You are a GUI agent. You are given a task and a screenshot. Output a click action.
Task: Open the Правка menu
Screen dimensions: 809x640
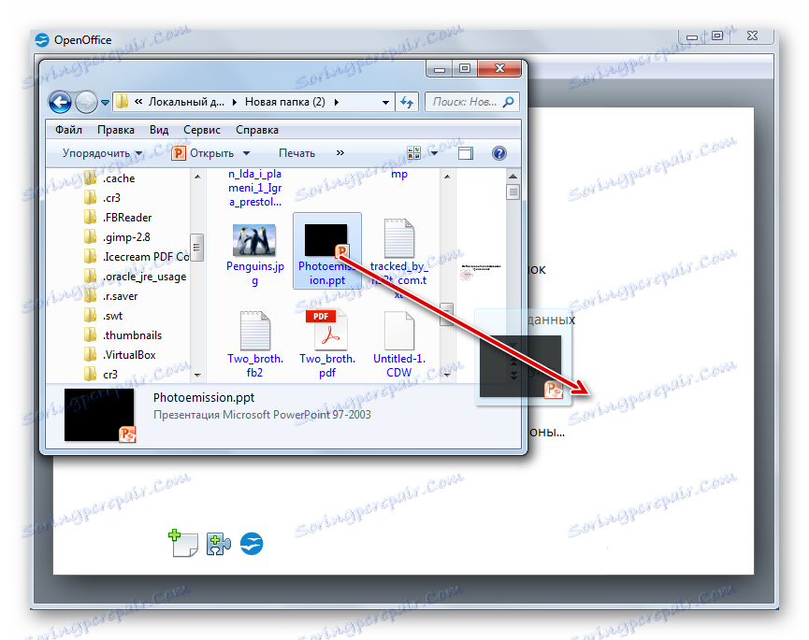pyautogui.click(x=116, y=130)
